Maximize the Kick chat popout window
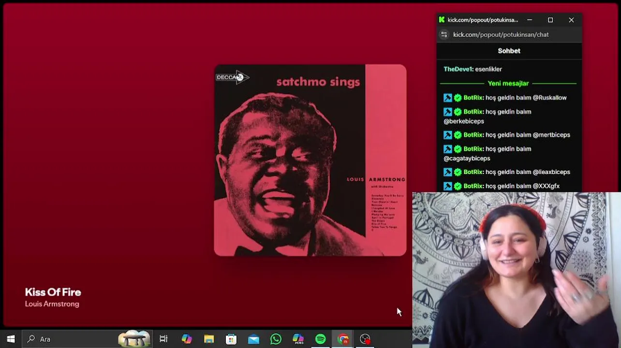Image resolution: width=621 pixels, height=348 pixels. 550,20
